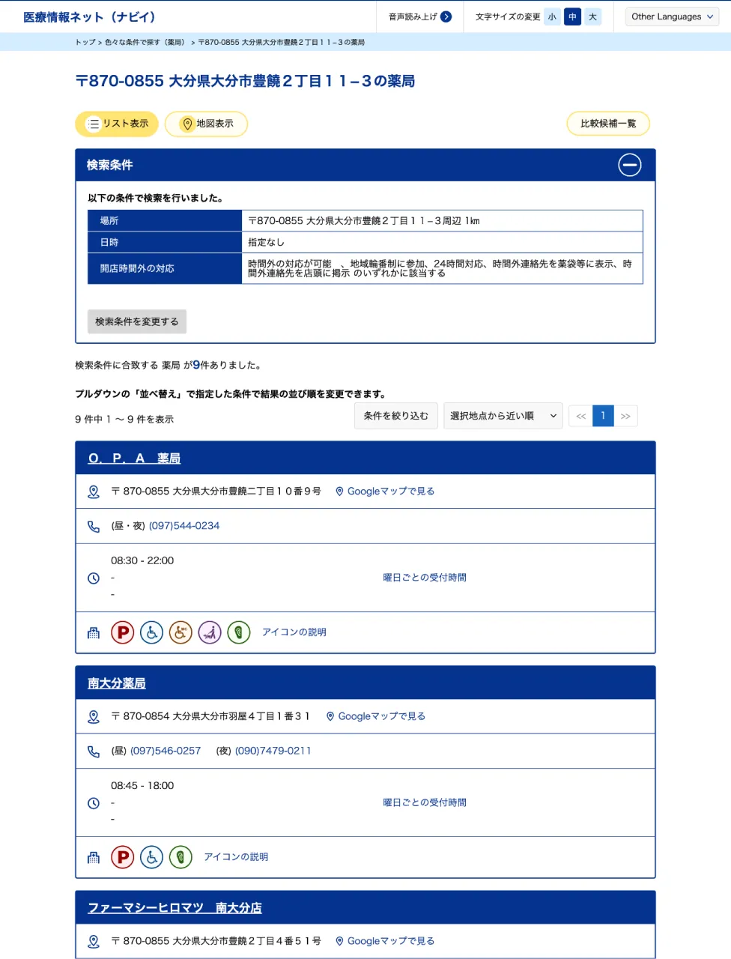Click the wheelchair accessibility icon for O.P.A 薬局
This screenshot has width=731, height=959.
click(x=151, y=633)
